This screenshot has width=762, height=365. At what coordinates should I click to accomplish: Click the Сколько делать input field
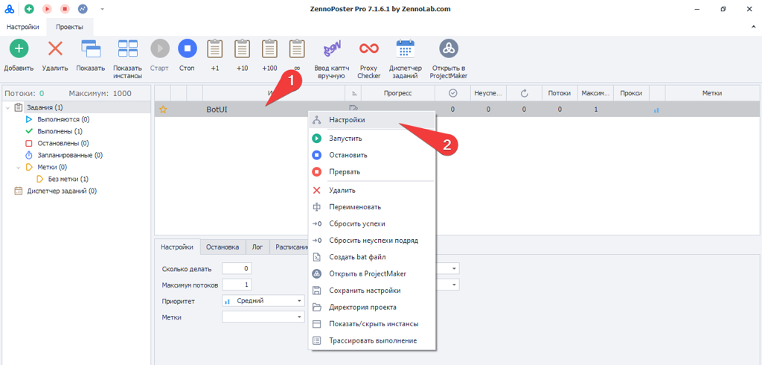pos(237,269)
